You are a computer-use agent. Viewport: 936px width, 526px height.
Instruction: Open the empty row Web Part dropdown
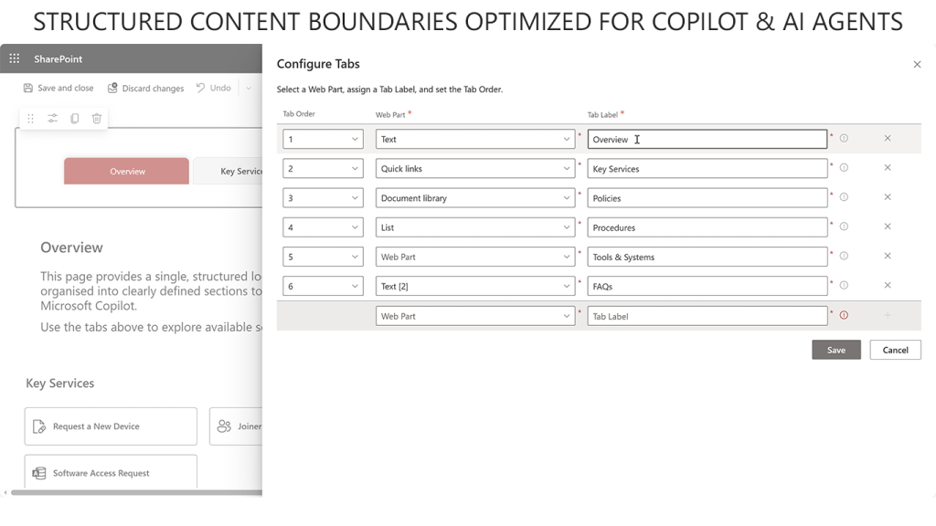pos(475,316)
